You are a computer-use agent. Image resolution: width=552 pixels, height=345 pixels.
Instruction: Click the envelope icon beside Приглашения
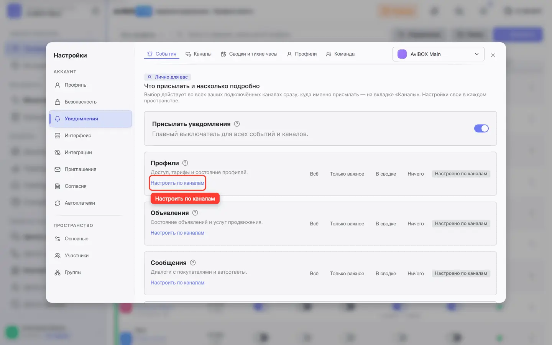tap(58, 169)
